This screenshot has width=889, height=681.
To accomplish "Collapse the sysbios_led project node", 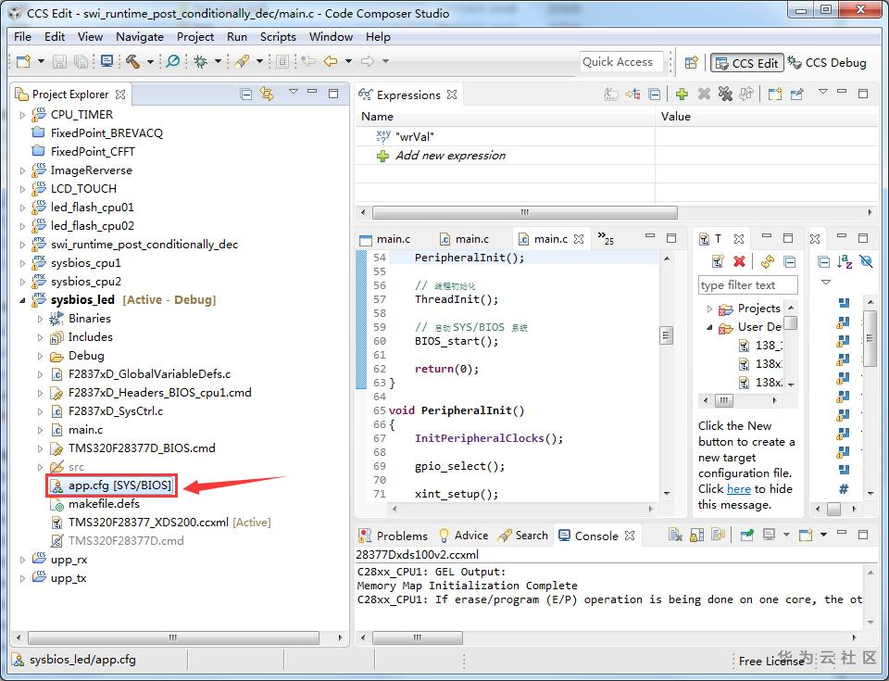I will pos(23,300).
